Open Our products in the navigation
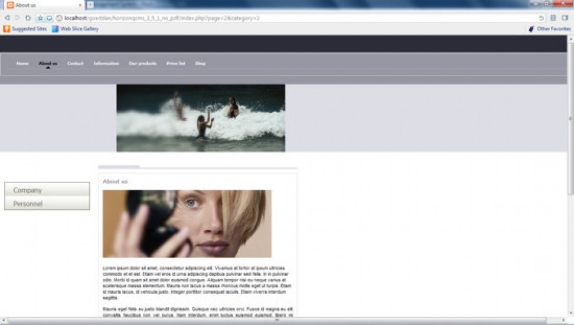 click(x=143, y=63)
